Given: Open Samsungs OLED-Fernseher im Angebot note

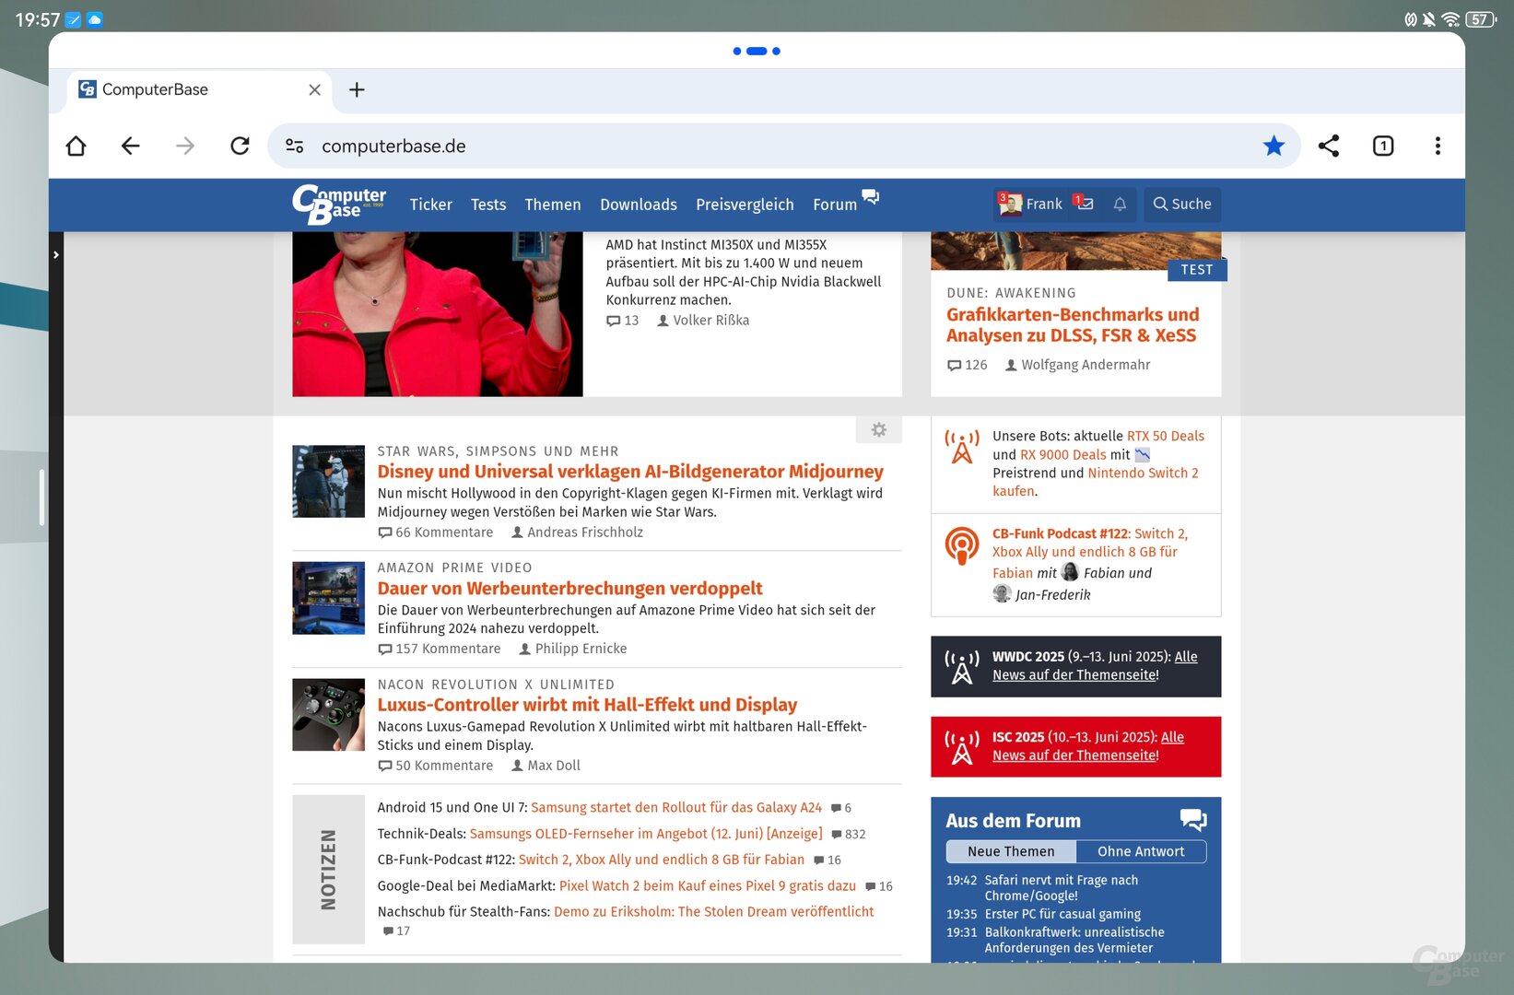Looking at the screenshot, I should [x=646, y=834].
